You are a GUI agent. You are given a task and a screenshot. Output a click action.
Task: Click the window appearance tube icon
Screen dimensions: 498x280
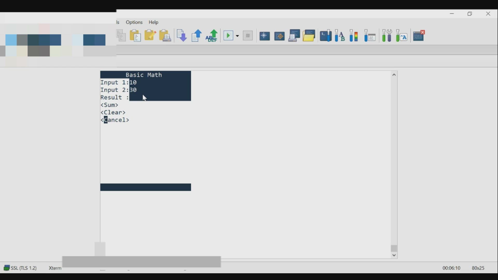(370, 36)
